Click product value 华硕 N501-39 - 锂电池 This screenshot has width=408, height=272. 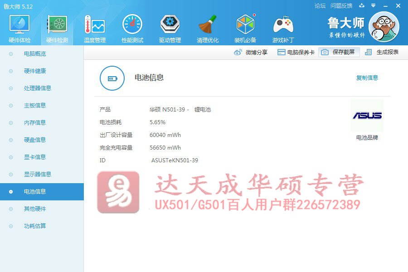[x=180, y=110]
